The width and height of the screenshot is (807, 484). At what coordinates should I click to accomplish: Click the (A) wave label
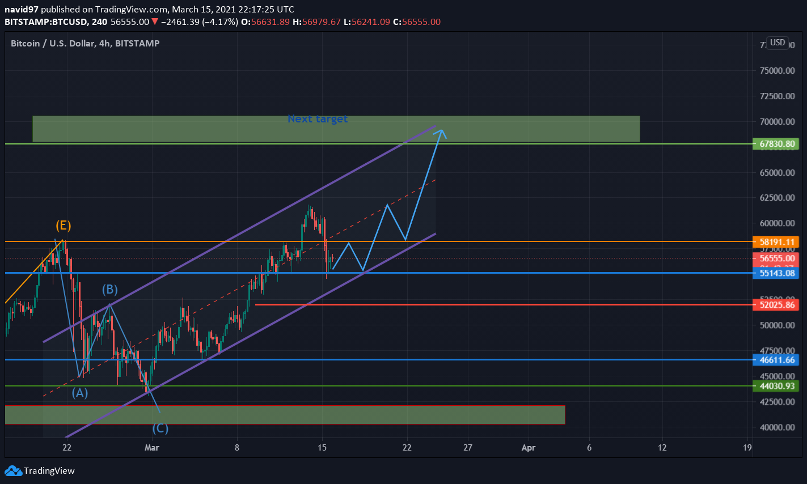pos(80,393)
